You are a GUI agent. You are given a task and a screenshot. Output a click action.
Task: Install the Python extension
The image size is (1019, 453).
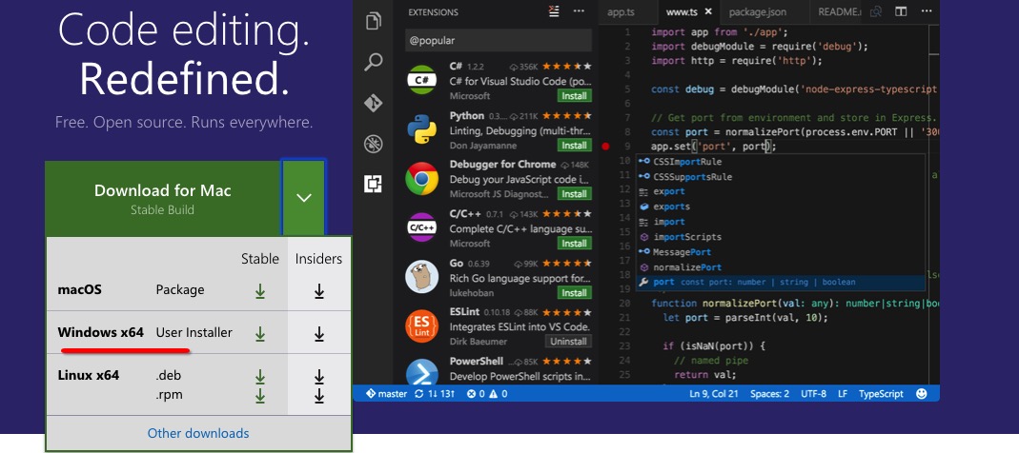point(574,146)
